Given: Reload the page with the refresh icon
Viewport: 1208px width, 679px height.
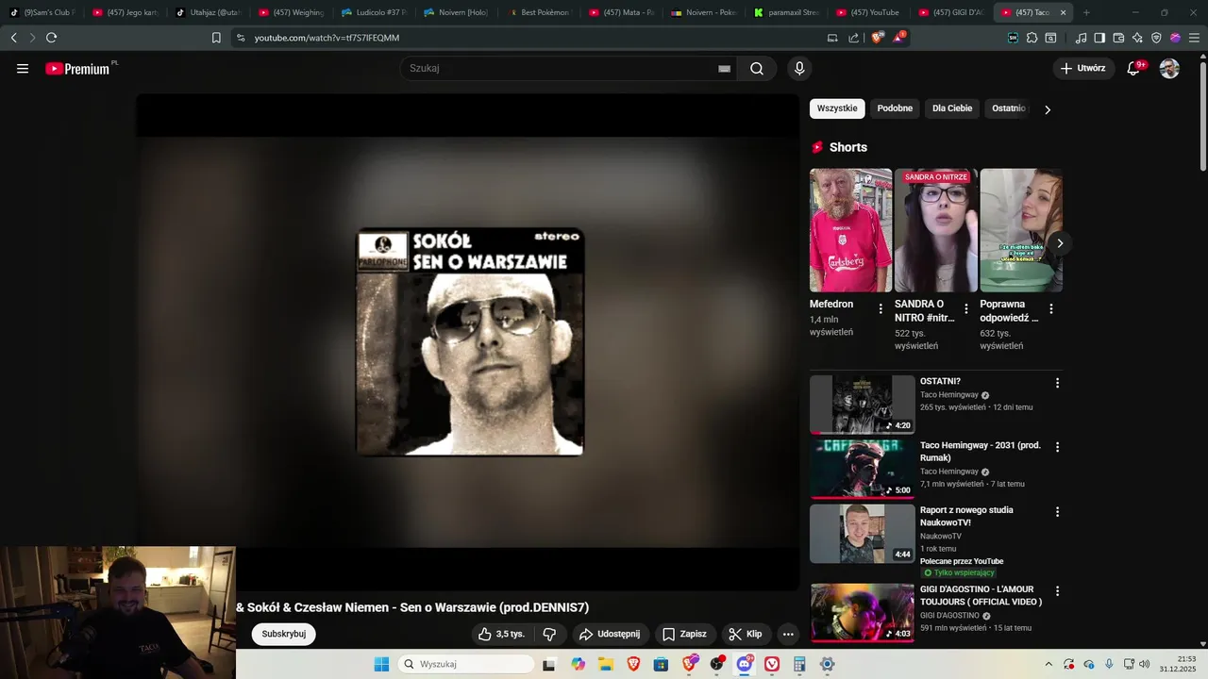Looking at the screenshot, I should (x=51, y=38).
